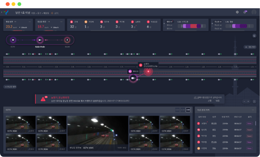Click the 발생 시간 column header
The image size is (260, 157).
pyautogui.click(x=238, y=117)
